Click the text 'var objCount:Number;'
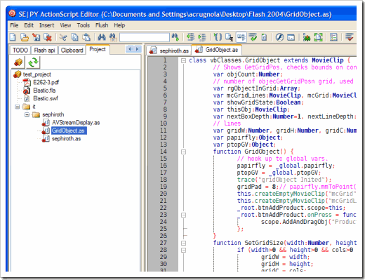The width and height of the screenshot is (365, 280). tap(248, 74)
